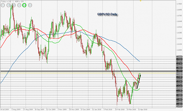Screen dimensions: 183x111
Task: Click the '12 Apr 2010' date label
Action: 143,110
